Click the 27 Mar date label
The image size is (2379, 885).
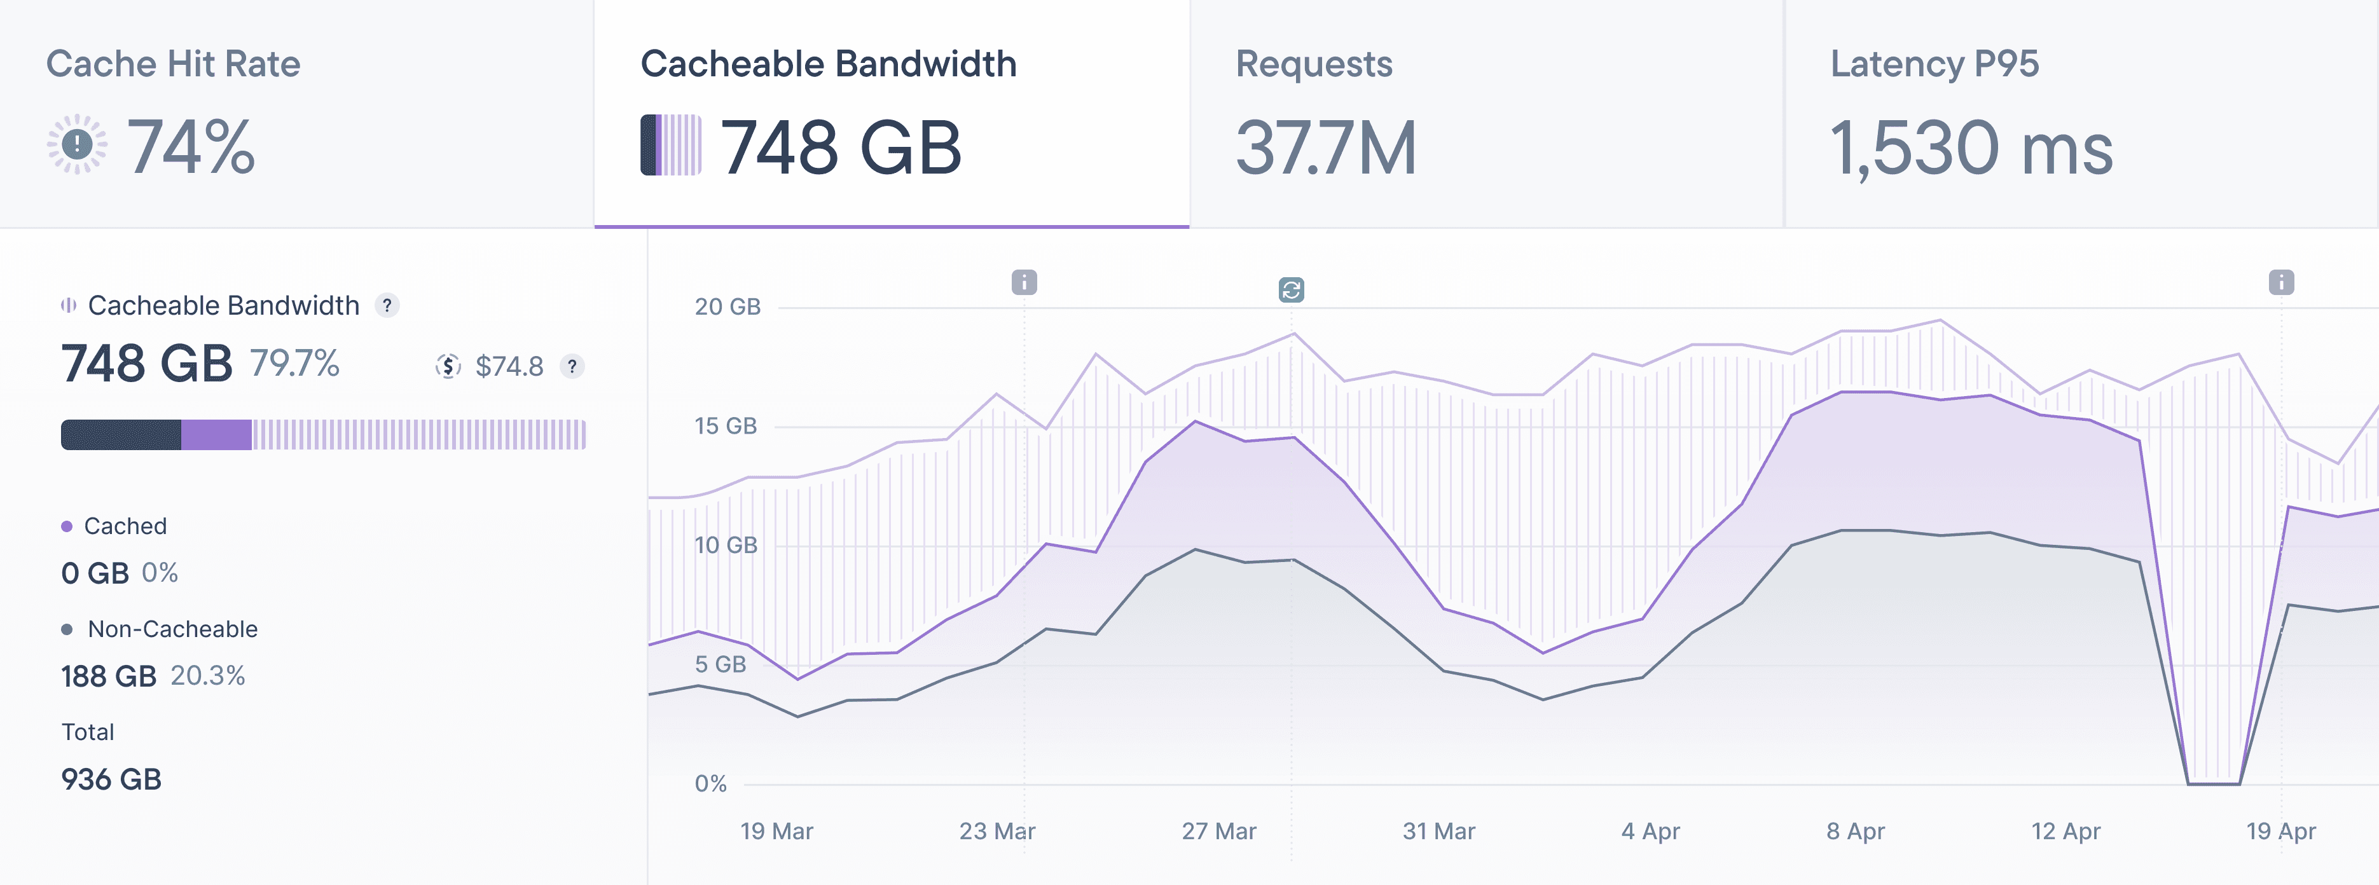click(x=1218, y=832)
